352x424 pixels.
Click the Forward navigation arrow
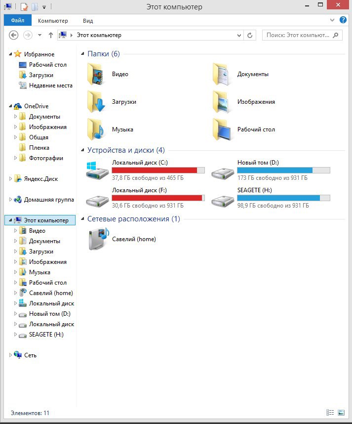tap(28, 35)
